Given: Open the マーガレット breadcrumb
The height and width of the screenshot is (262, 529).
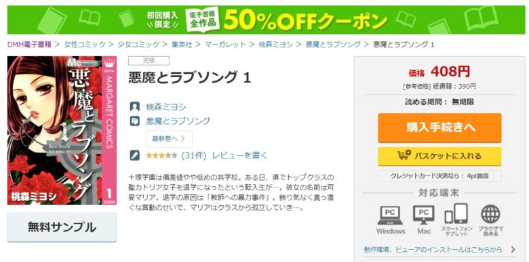Looking at the screenshot, I should click(225, 45).
